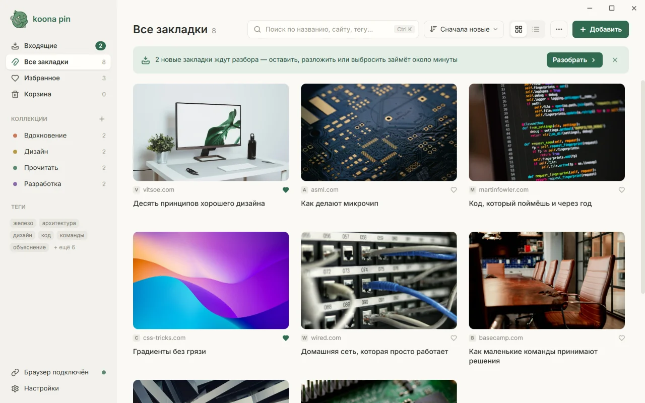Select Все закладки in the sidebar
The width and height of the screenshot is (645, 403).
point(58,62)
